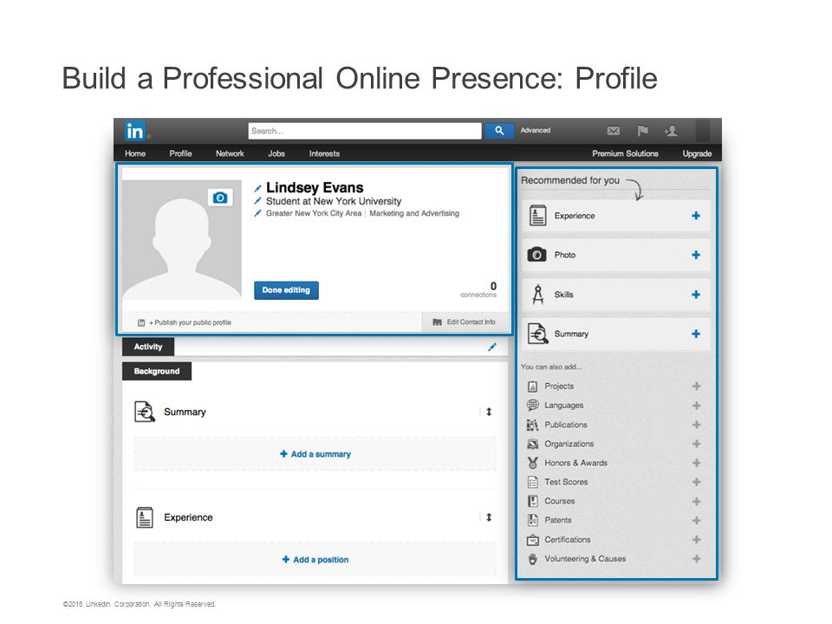Click the add connections person icon

[x=671, y=131]
